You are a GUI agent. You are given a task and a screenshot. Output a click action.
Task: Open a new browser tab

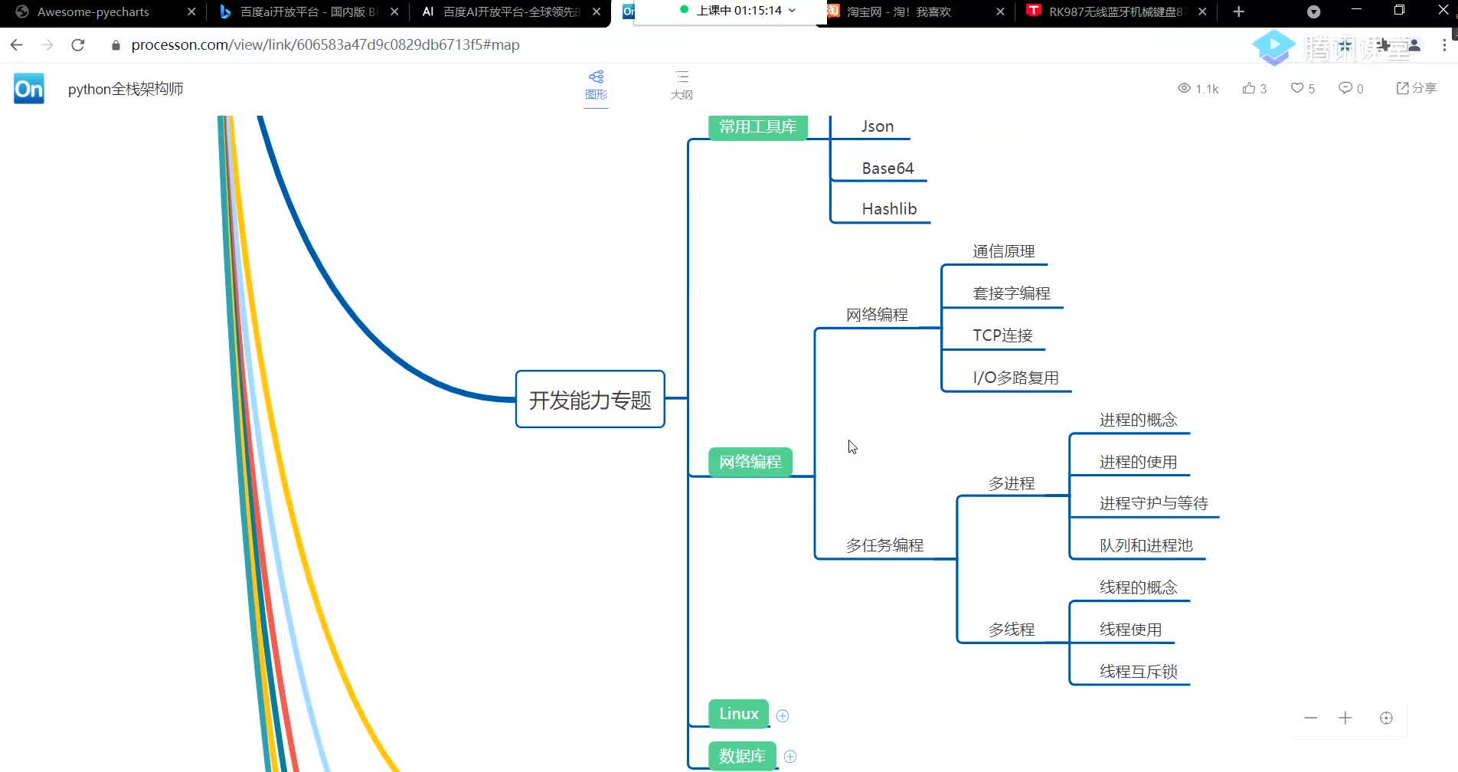(x=1238, y=11)
